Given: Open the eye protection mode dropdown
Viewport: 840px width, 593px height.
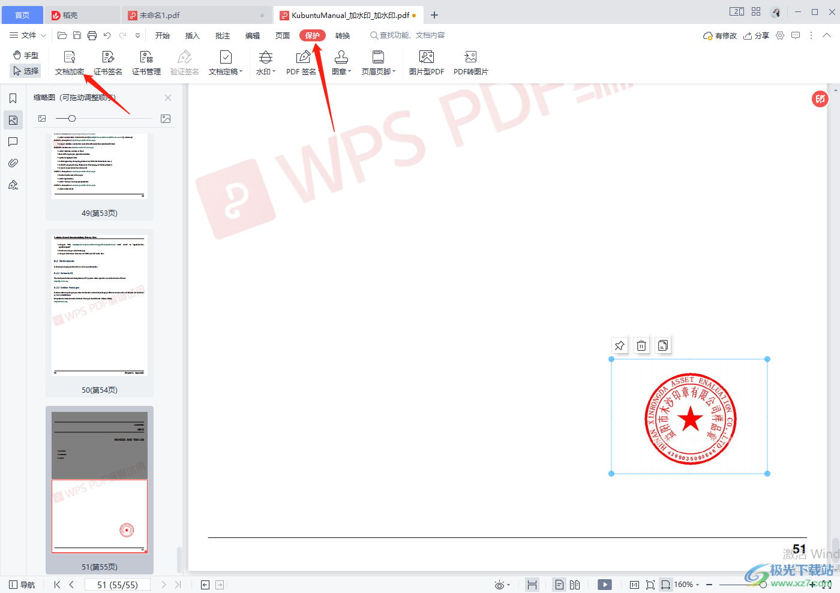Looking at the screenshot, I should coord(502,585).
